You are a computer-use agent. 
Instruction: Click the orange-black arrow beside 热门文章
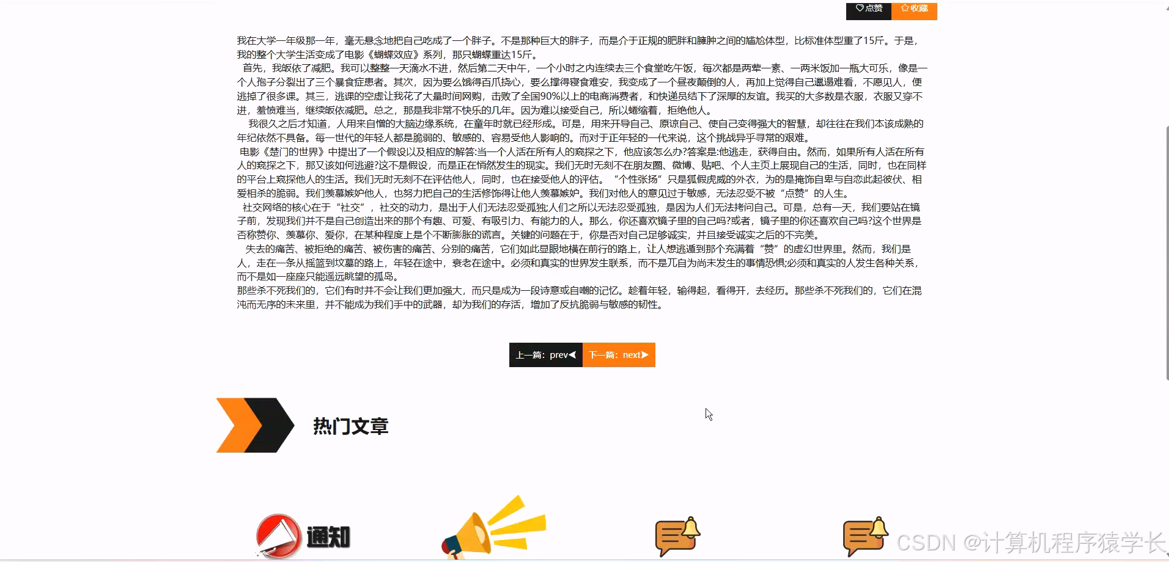click(255, 425)
